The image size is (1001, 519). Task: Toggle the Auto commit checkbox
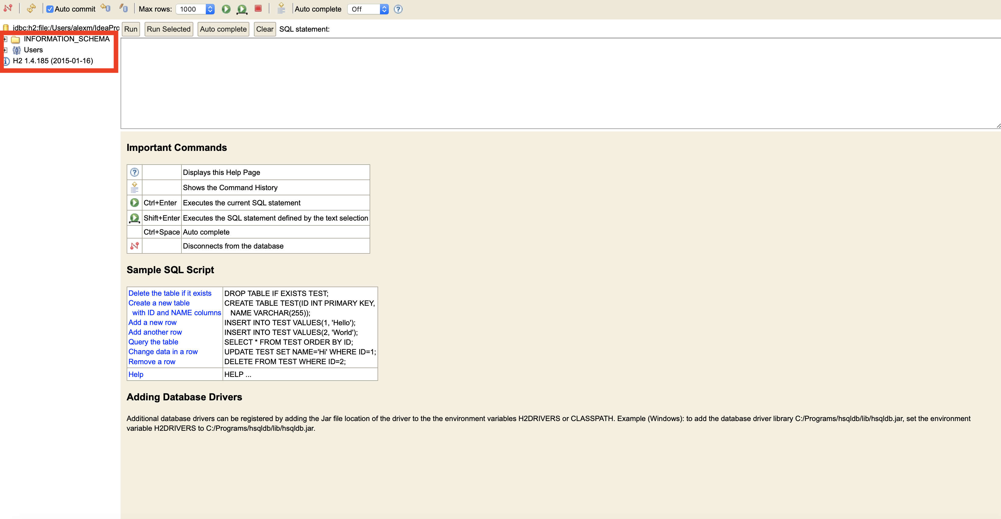point(49,9)
